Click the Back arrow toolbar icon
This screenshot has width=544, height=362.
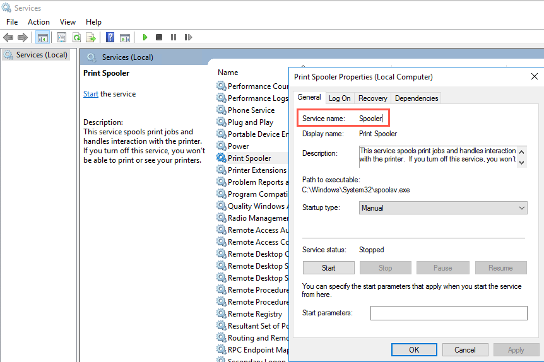click(x=8, y=37)
